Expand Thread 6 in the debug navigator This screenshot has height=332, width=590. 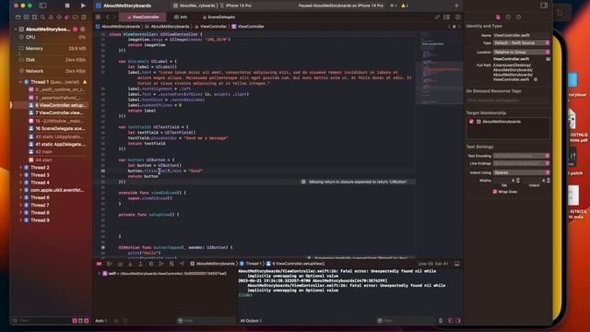(x=20, y=197)
